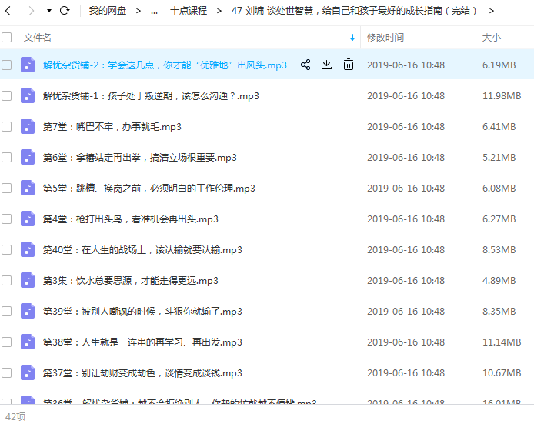Expand the collapsed breadcrumb ellipsis
Viewport: 534px width, 424px height.
155,11
